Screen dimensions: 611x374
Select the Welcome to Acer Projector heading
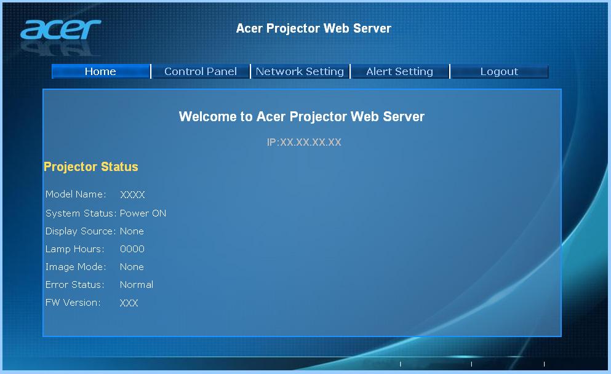coord(302,116)
